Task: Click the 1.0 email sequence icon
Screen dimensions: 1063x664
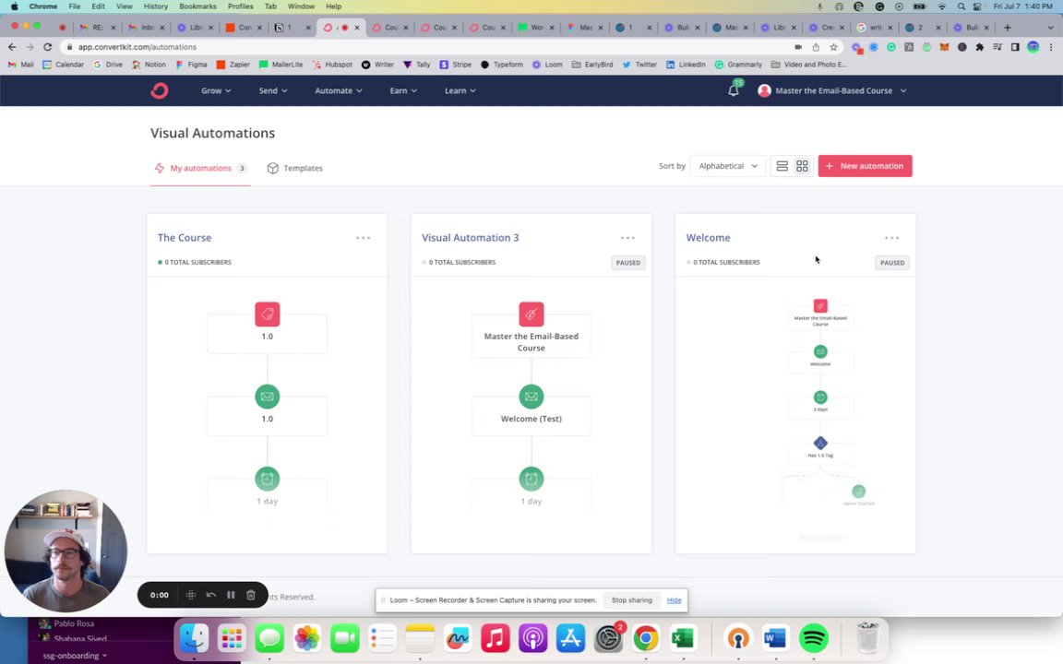Action: [267, 397]
